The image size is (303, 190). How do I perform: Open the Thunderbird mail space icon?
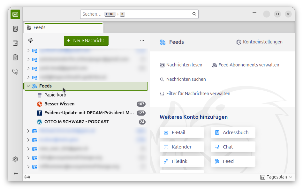click(x=15, y=14)
